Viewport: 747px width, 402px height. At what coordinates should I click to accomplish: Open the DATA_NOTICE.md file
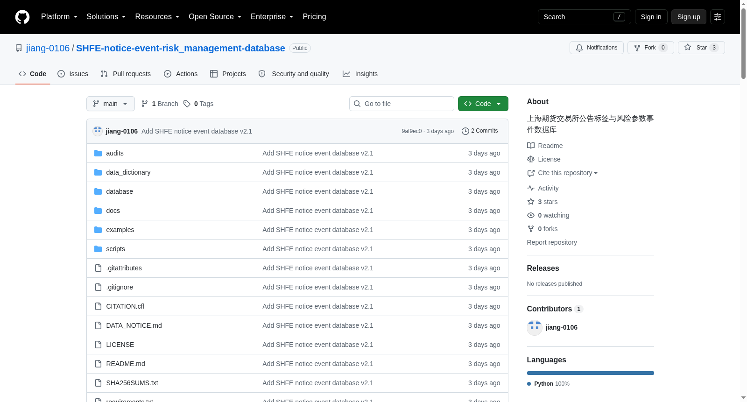pos(134,325)
